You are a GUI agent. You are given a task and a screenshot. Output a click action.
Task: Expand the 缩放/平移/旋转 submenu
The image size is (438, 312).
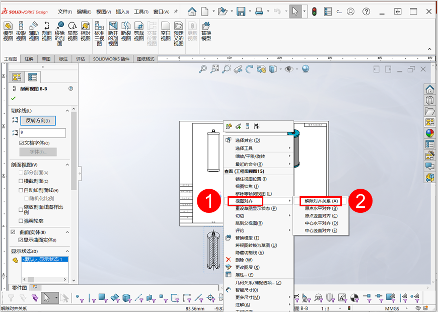click(x=258, y=156)
